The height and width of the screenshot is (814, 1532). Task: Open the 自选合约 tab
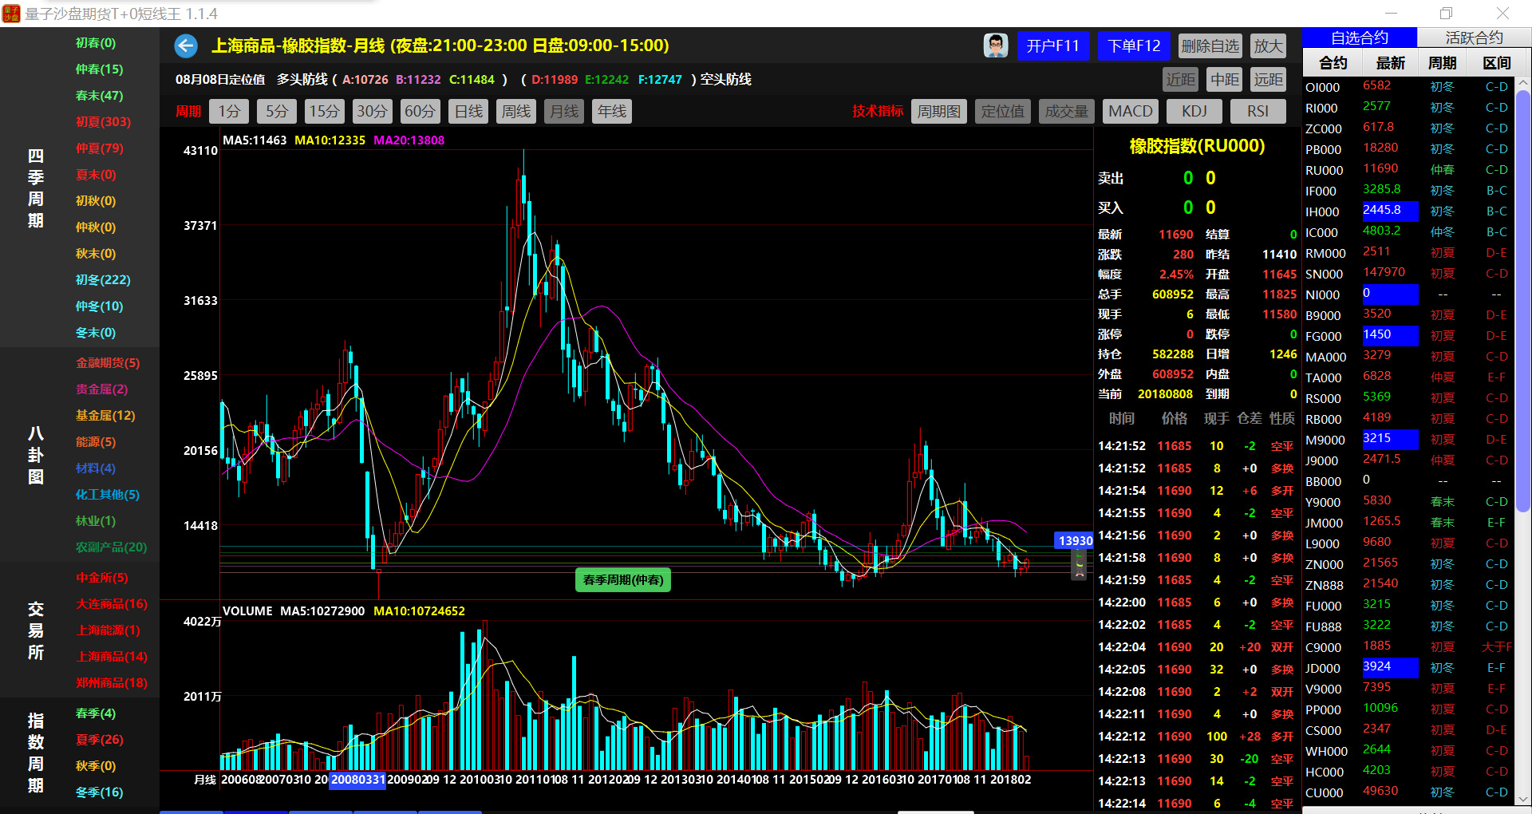tap(1360, 38)
